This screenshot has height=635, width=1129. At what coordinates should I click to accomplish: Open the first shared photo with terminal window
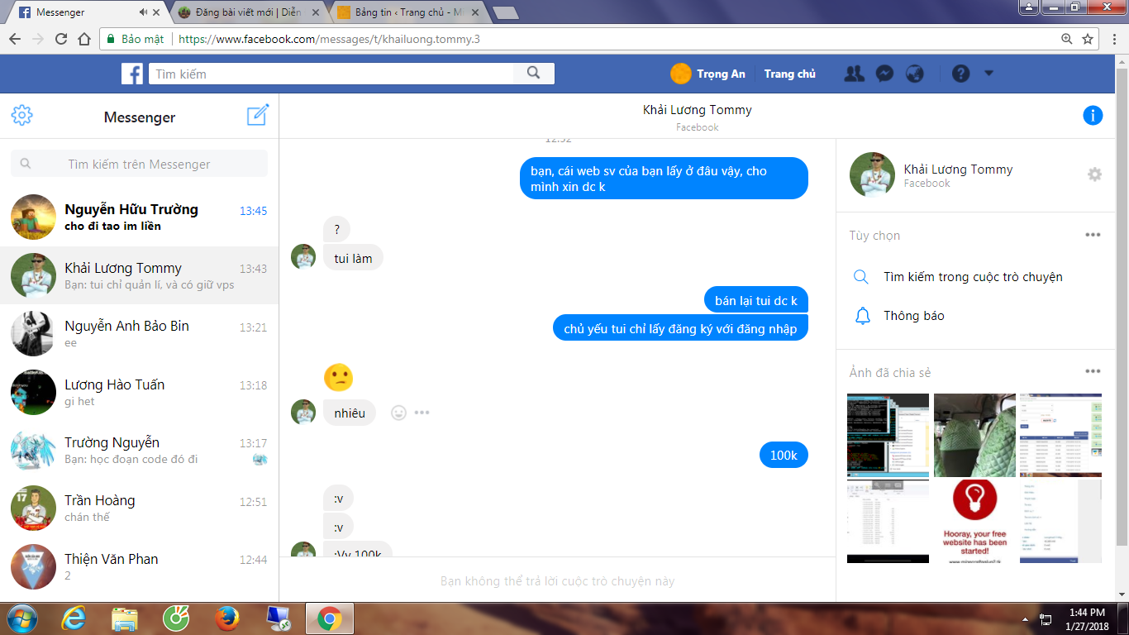888,435
